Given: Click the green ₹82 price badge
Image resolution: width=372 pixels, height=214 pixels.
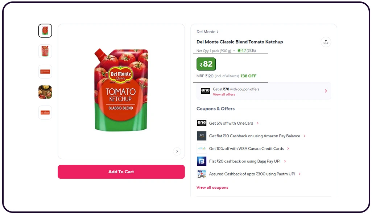Looking at the screenshot, I should tap(206, 64).
